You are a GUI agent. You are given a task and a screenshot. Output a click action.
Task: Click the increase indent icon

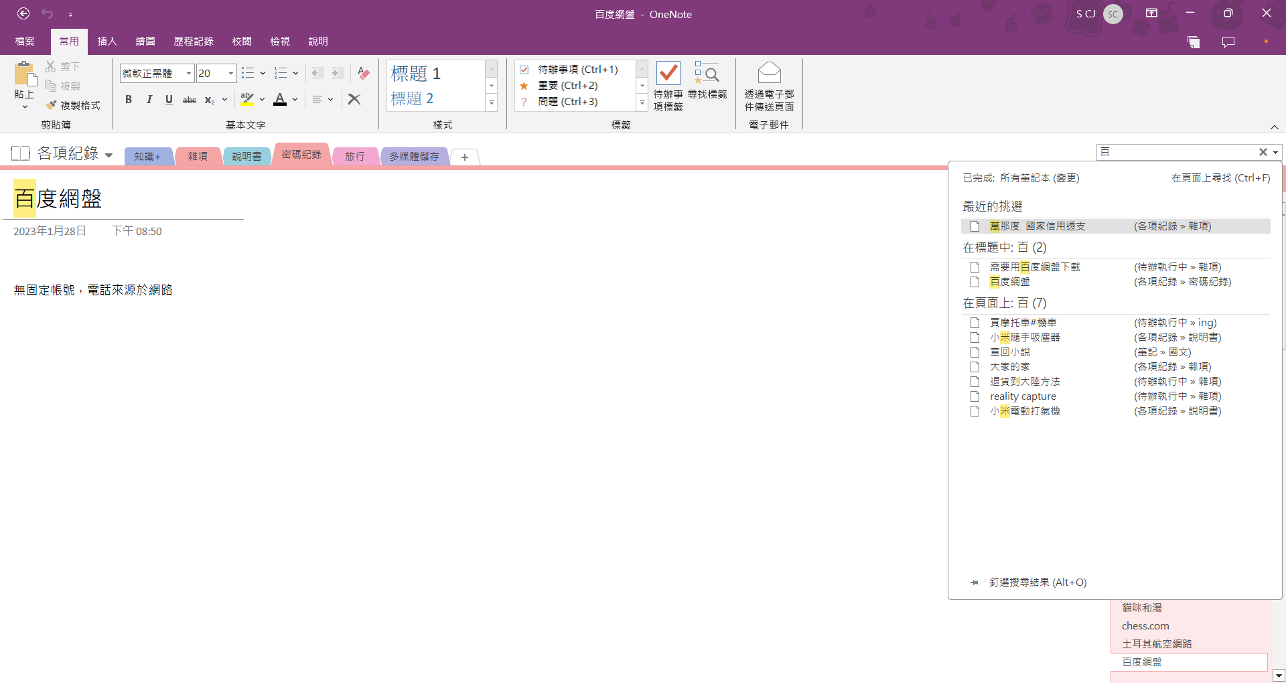tap(338, 73)
